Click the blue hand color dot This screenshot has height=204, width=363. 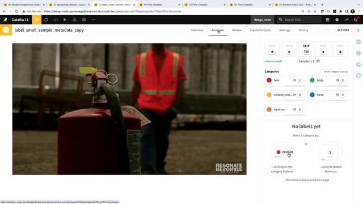pyautogui.click(x=312, y=95)
